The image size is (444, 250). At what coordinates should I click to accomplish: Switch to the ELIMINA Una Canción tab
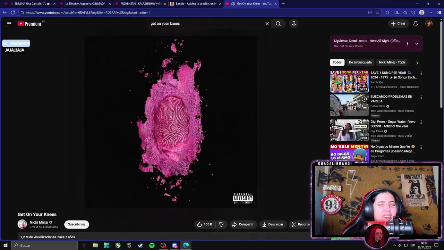[x=30, y=4]
